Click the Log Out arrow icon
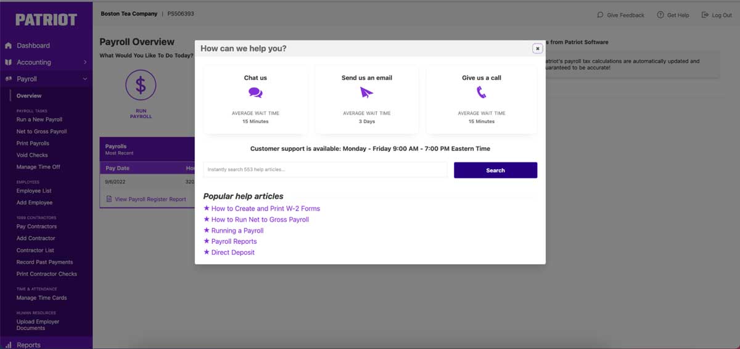 click(705, 15)
